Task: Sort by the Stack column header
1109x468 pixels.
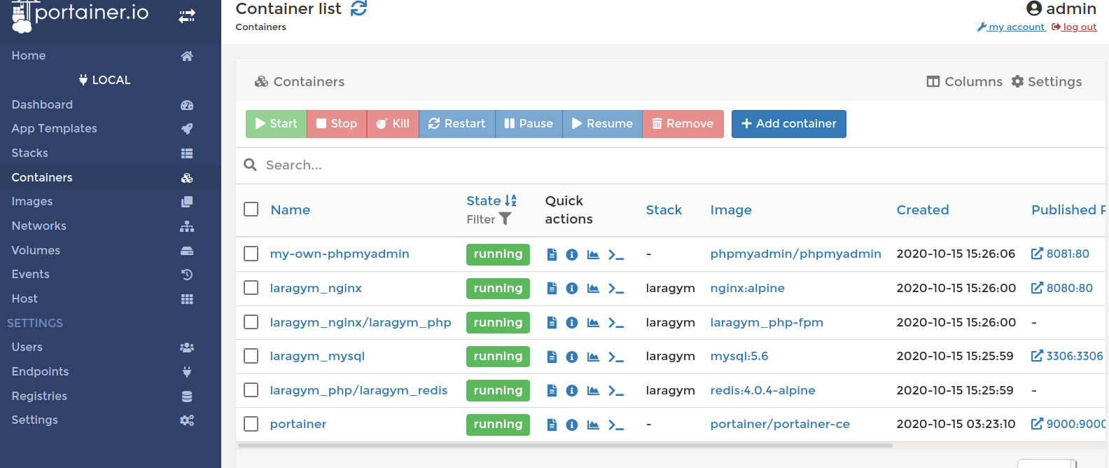Action: (664, 210)
